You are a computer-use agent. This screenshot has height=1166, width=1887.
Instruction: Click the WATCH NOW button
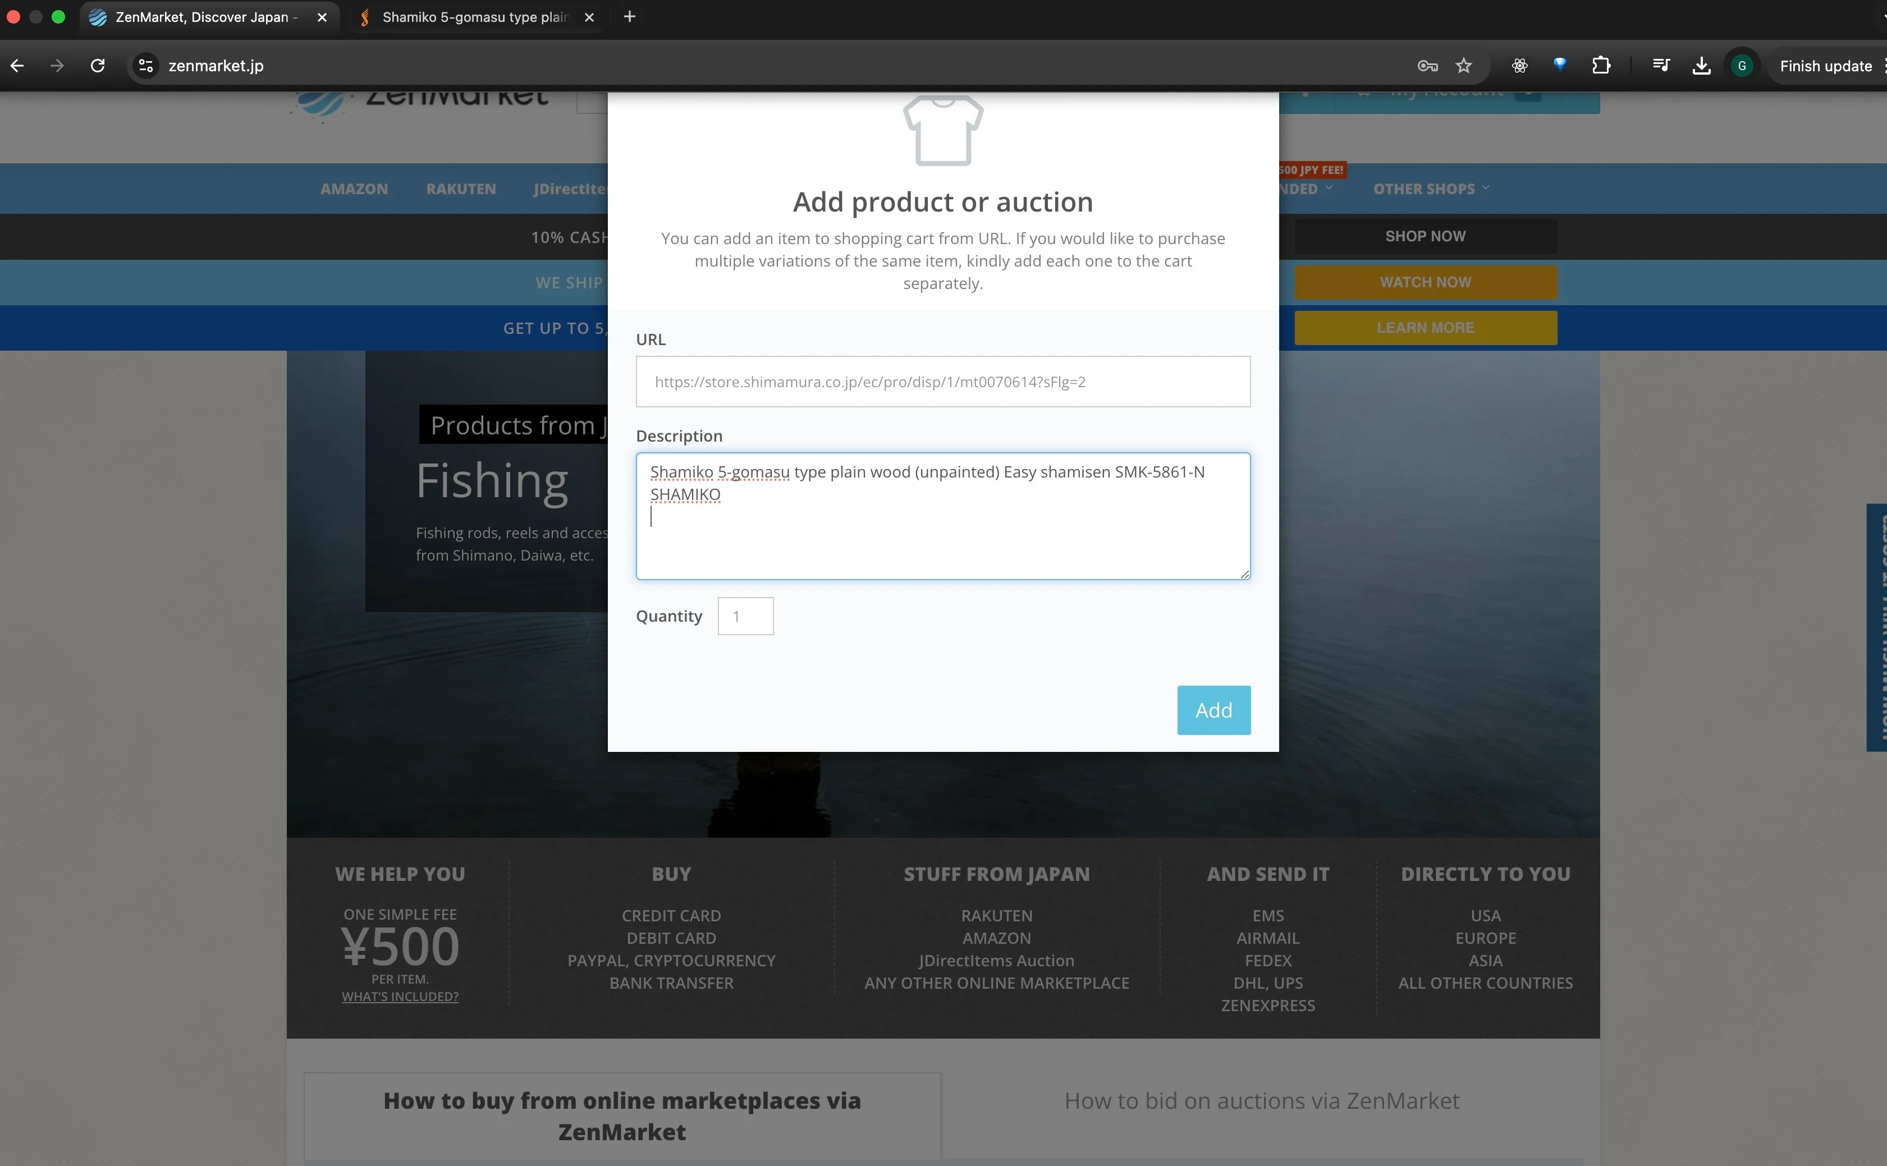[x=1425, y=282]
